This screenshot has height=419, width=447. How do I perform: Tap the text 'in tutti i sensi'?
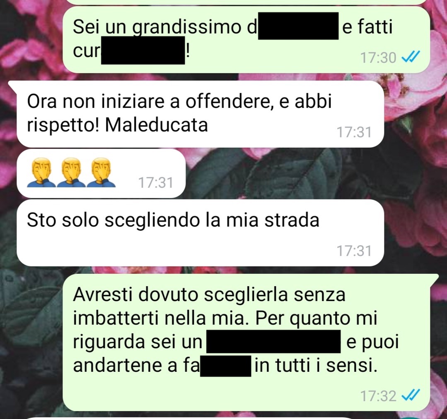pos(316,366)
